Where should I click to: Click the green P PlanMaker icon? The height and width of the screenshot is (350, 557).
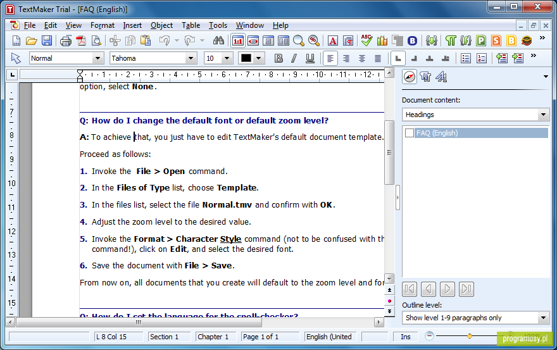coord(481,41)
